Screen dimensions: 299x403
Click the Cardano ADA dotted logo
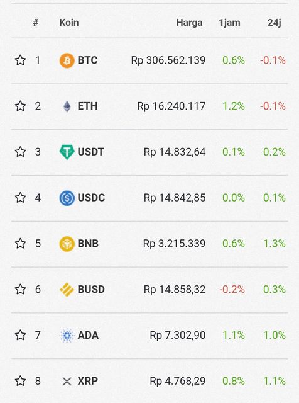(x=67, y=335)
